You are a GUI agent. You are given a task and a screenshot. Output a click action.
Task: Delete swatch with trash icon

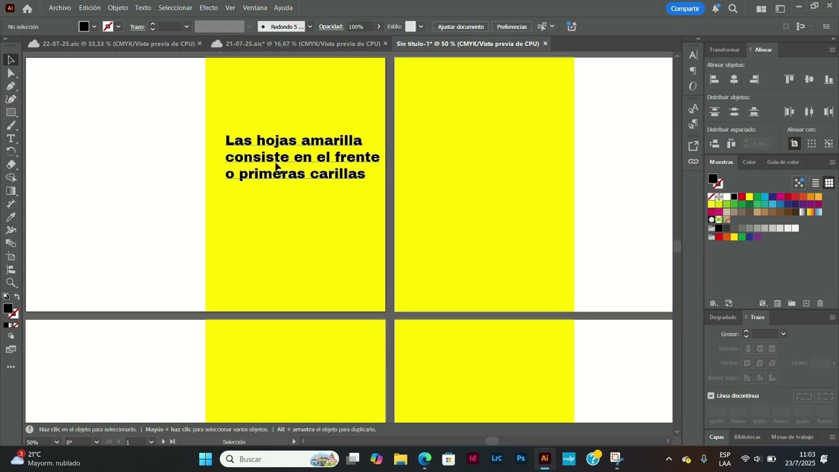point(820,304)
